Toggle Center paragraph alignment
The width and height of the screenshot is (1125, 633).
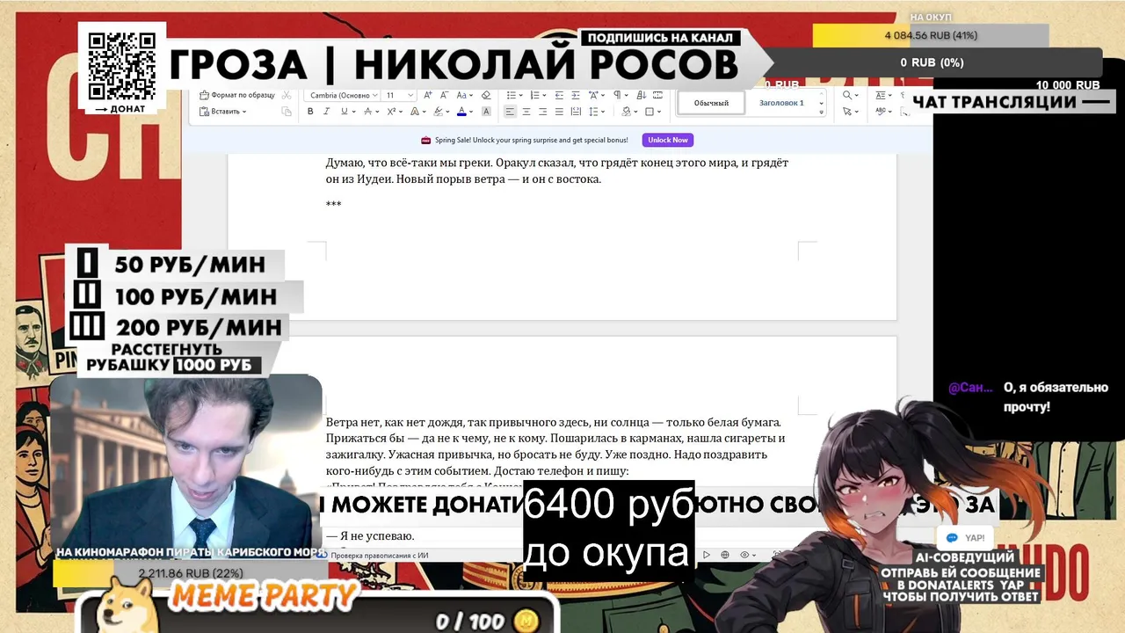point(526,112)
